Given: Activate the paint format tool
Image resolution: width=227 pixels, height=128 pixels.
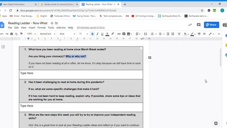Looking at the screenshot, I should point(21,34).
